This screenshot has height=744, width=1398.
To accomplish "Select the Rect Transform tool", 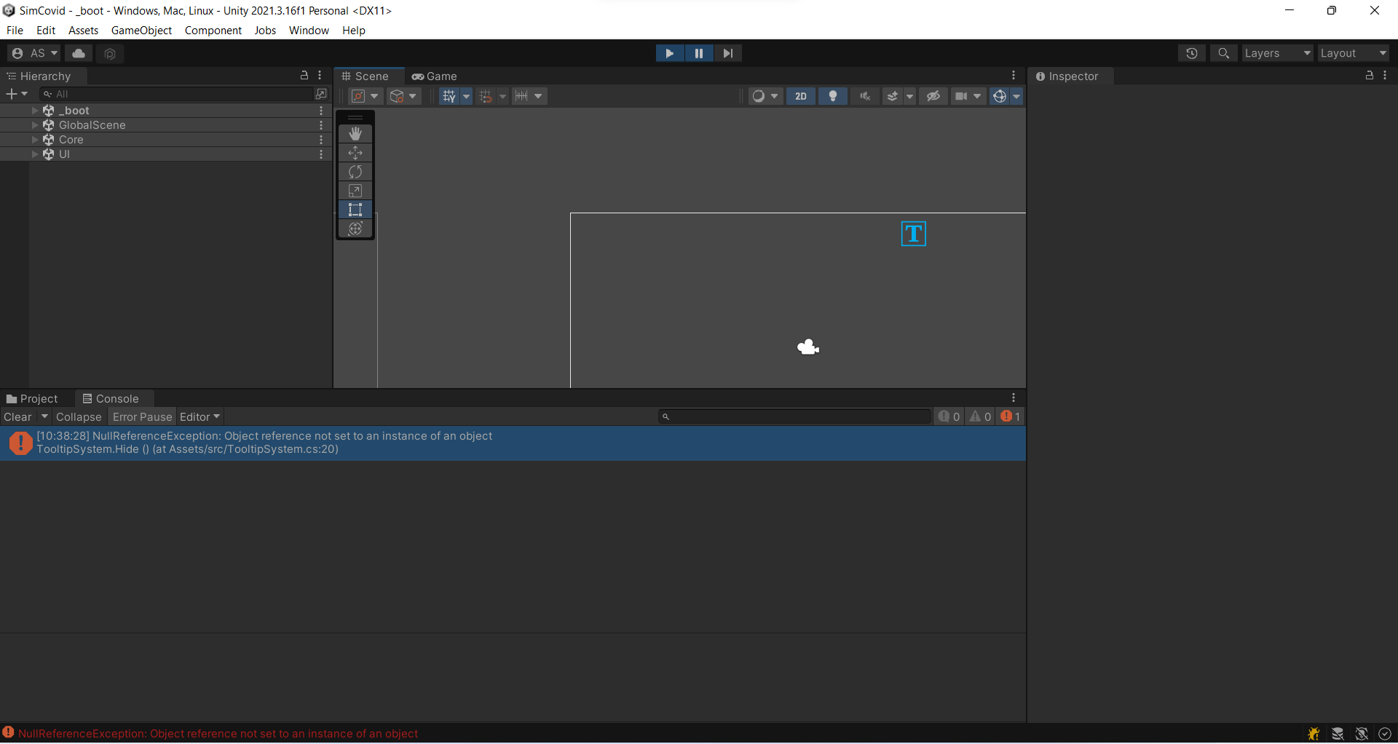I will pos(355,209).
